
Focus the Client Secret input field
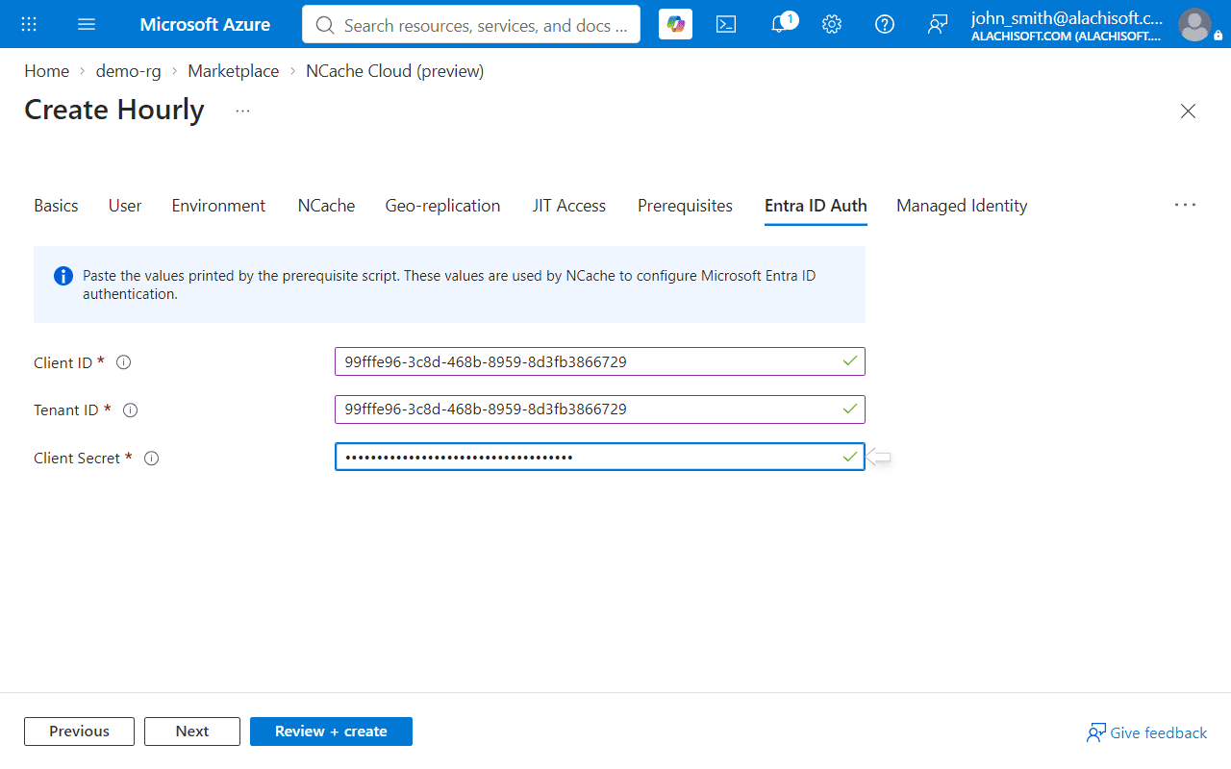click(x=600, y=457)
